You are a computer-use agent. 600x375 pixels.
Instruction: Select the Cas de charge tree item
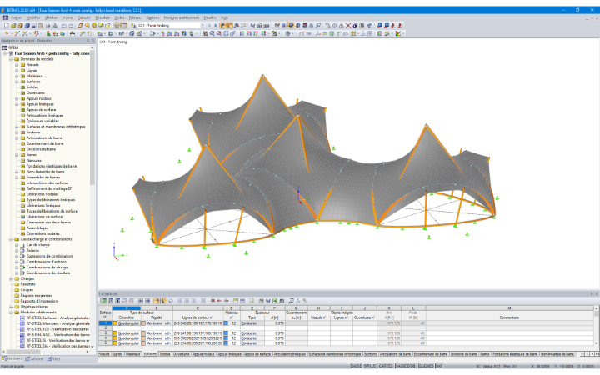[x=37, y=244]
